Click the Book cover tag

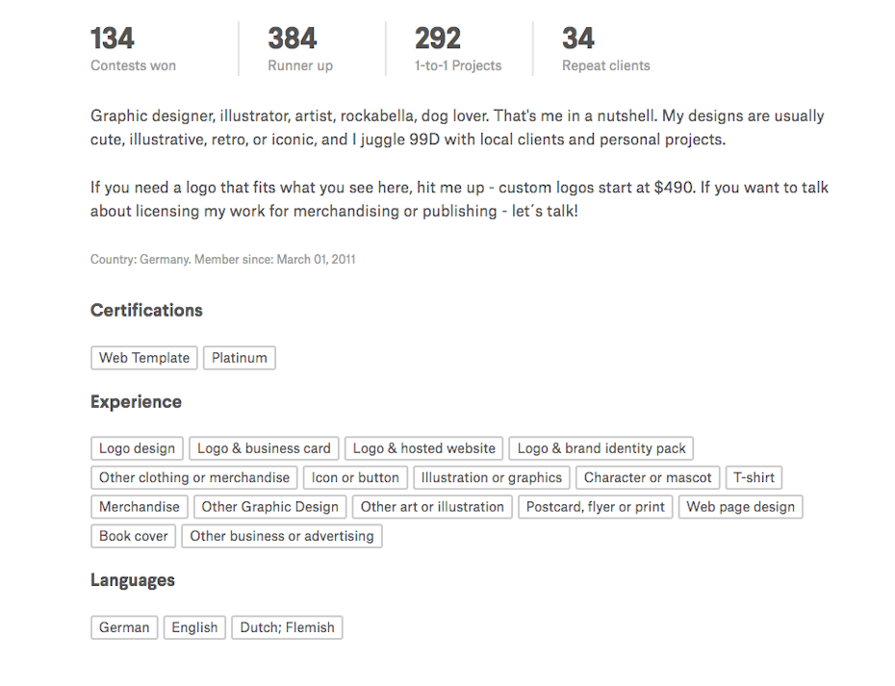tap(134, 536)
